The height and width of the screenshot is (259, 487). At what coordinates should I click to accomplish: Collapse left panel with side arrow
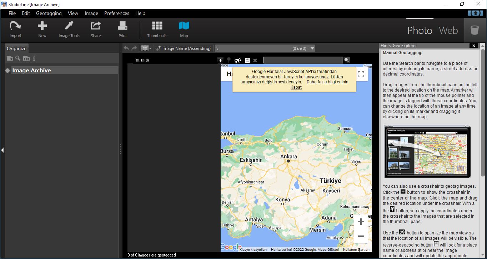[x=2, y=150]
